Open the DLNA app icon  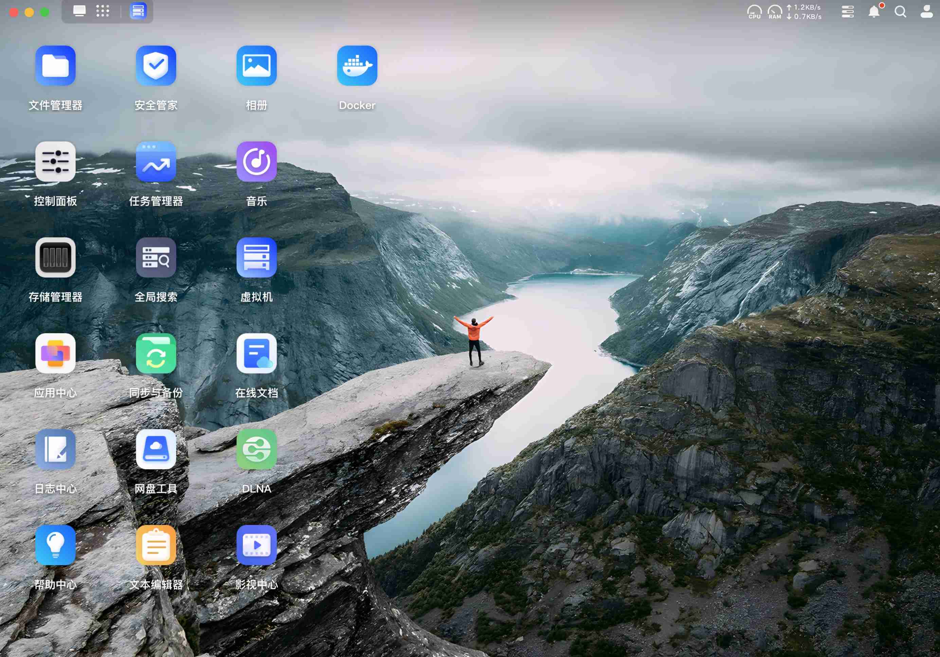tap(256, 449)
